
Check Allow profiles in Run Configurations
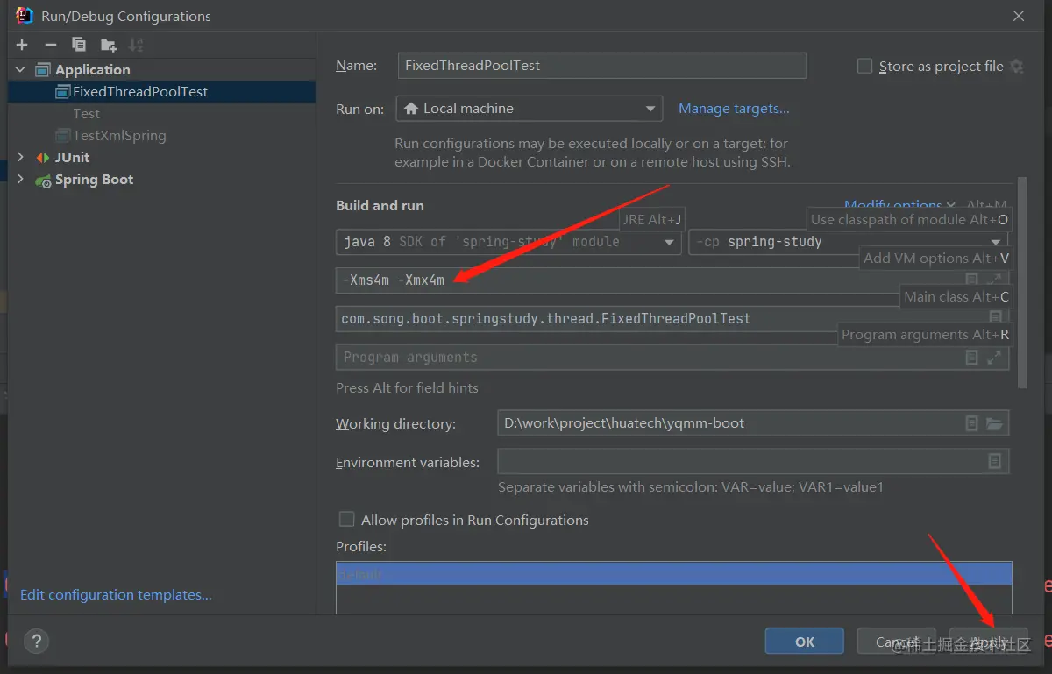[x=347, y=520]
